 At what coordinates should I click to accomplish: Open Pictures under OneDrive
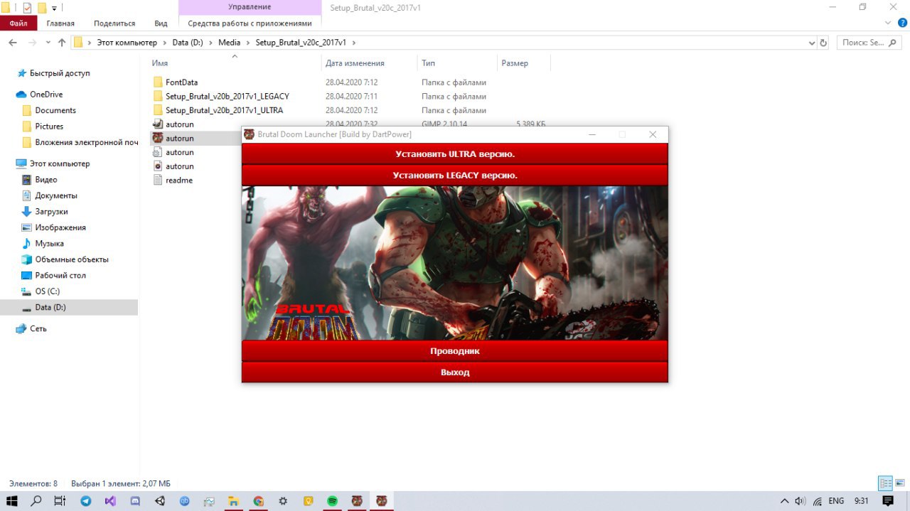click(49, 127)
